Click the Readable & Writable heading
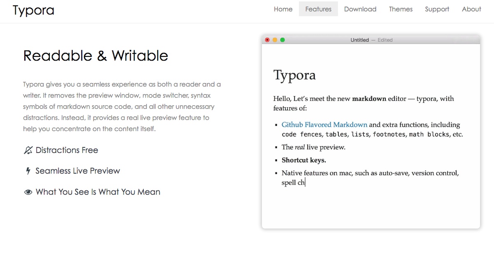The height and width of the screenshot is (259, 494). (x=96, y=55)
